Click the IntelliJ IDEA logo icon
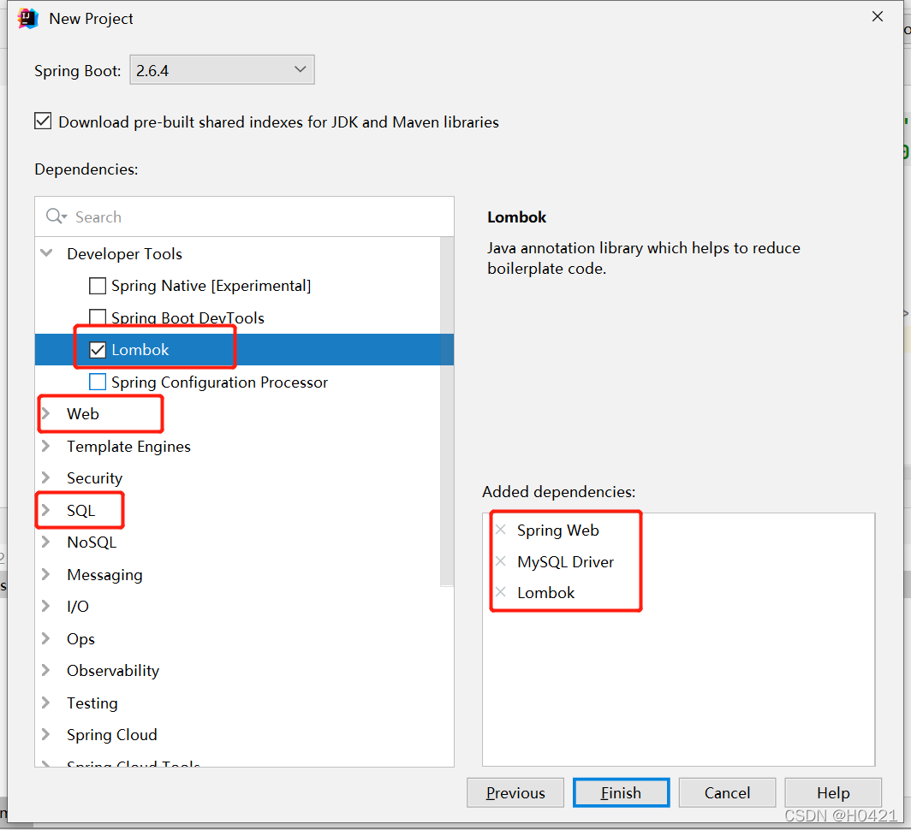Image resolution: width=911 pixels, height=830 pixels. click(28, 19)
